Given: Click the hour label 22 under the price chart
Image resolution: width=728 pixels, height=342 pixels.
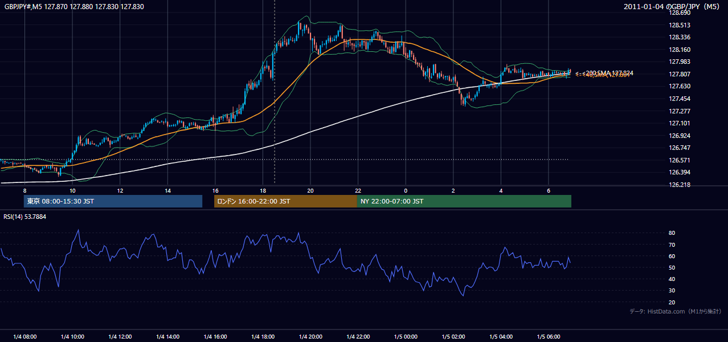Looking at the screenshot, I should pos(358,190).
